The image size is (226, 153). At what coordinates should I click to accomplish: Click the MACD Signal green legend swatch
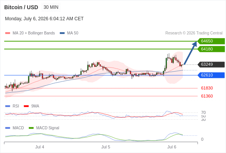coord(31,128)
